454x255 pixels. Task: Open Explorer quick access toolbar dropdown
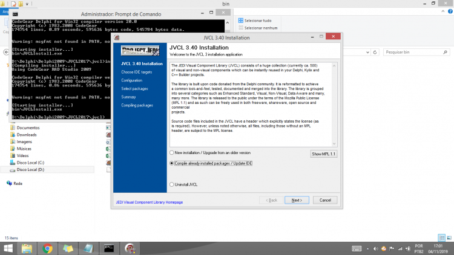coord(27,4)
